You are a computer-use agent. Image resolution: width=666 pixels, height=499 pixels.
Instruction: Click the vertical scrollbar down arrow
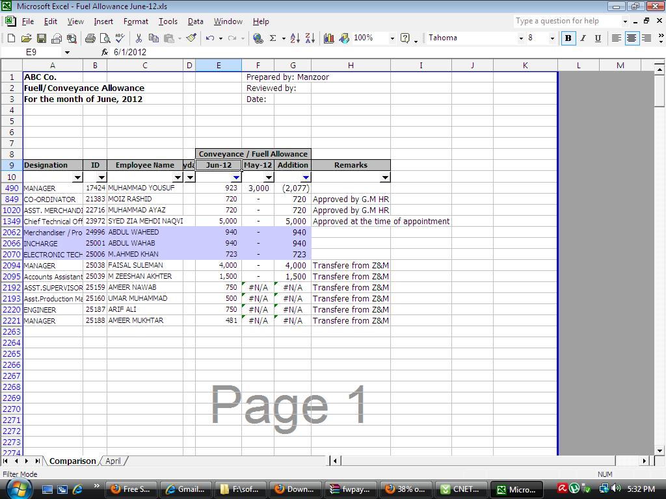[659, 451]
